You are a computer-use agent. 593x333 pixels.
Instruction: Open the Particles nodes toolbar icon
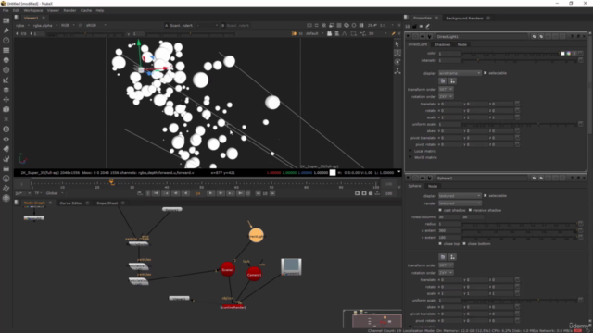6,119
